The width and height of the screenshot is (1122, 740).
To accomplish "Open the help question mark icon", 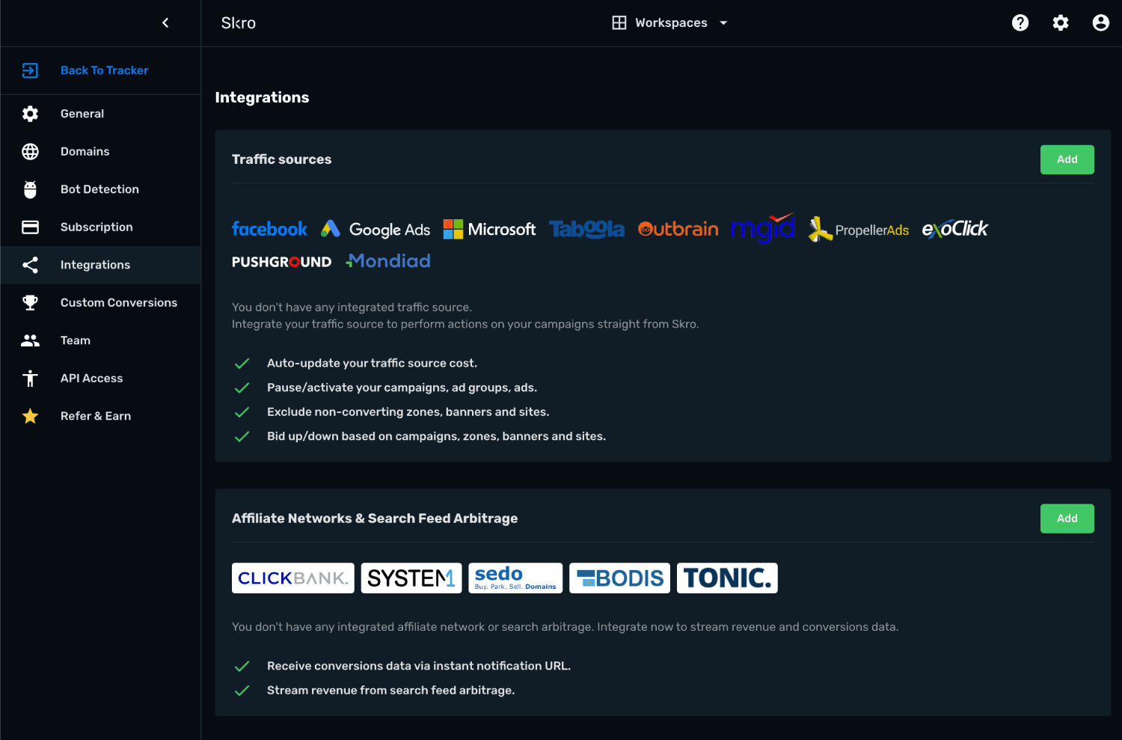I will pos(1020,22).
